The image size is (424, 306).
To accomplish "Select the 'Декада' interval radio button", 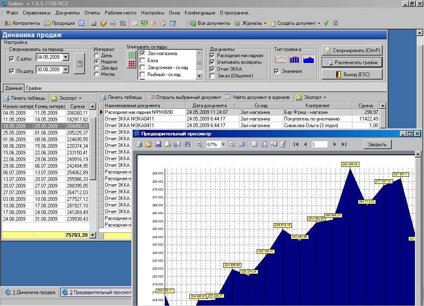I will pos(96,68).
